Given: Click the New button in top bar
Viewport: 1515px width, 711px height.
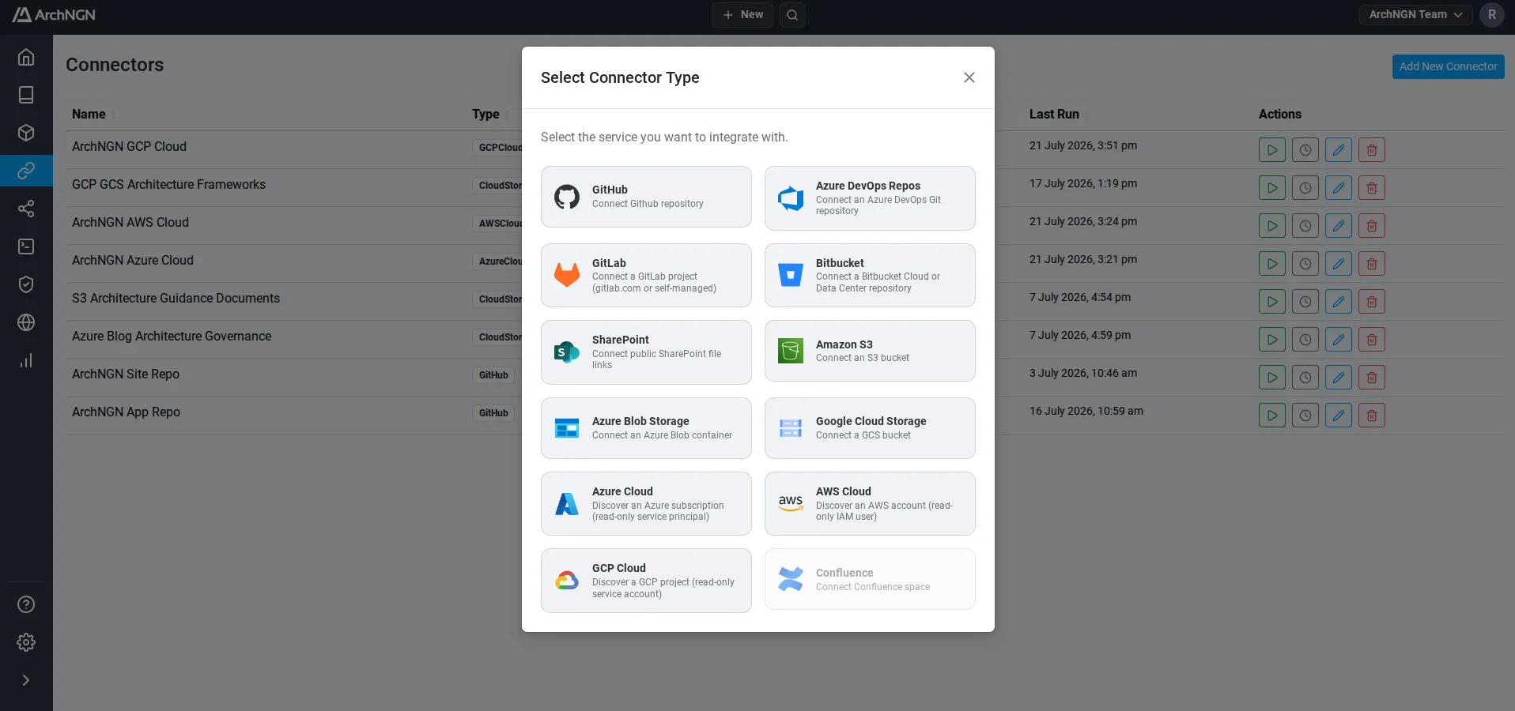Looking at the screenshot, I should pyautogui.click(x=742, y=15).
